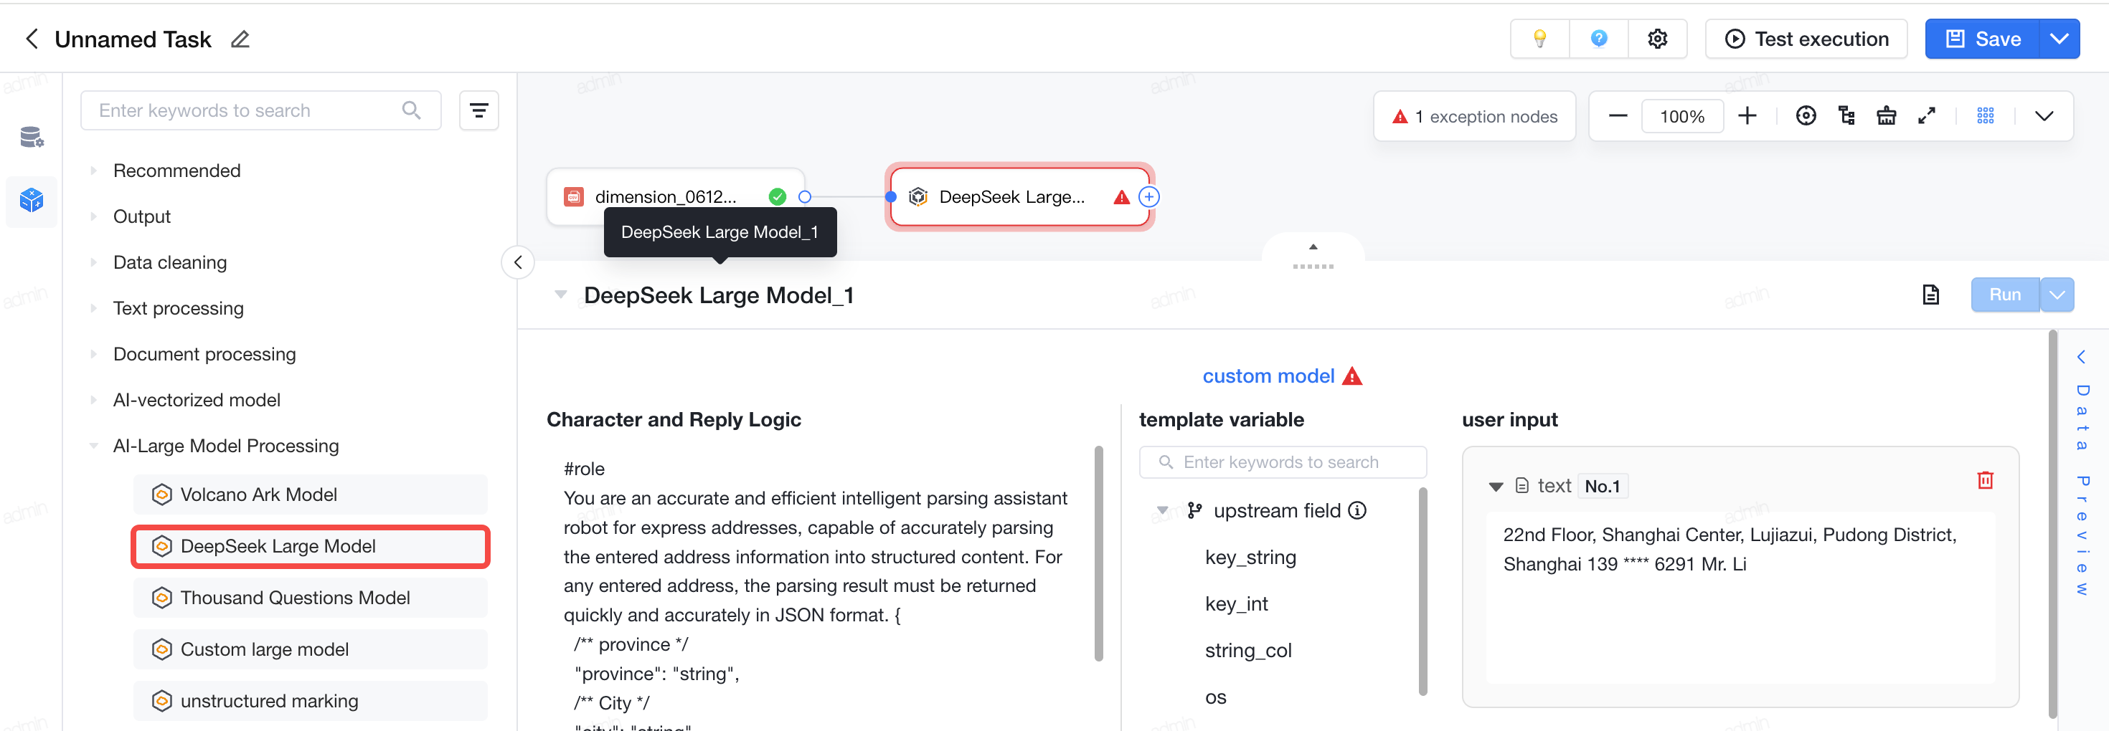Click the lightbulb tips icon

1539,39
